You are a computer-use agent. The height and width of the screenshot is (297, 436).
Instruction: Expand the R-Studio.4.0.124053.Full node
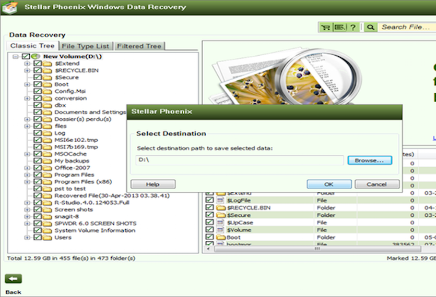coord(27,203)
